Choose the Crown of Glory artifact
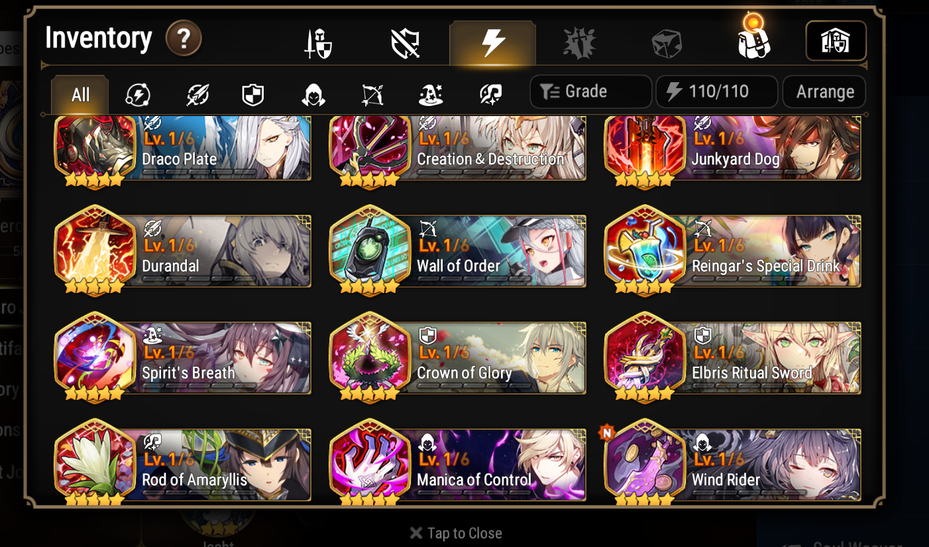This screenshot has width=929, height=547. (x=457, y=358)
